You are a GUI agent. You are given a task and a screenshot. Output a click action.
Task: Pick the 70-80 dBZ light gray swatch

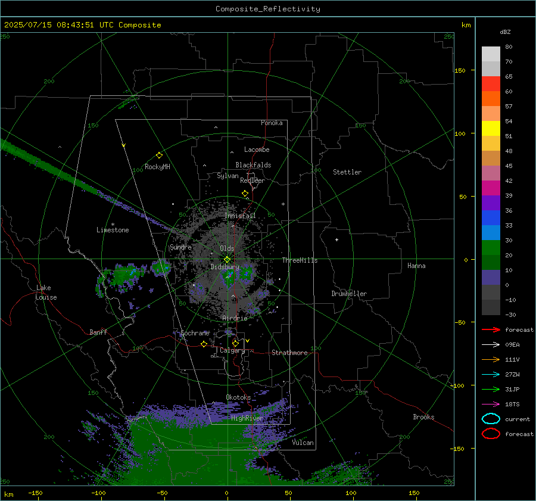click(x=491, y=54)
